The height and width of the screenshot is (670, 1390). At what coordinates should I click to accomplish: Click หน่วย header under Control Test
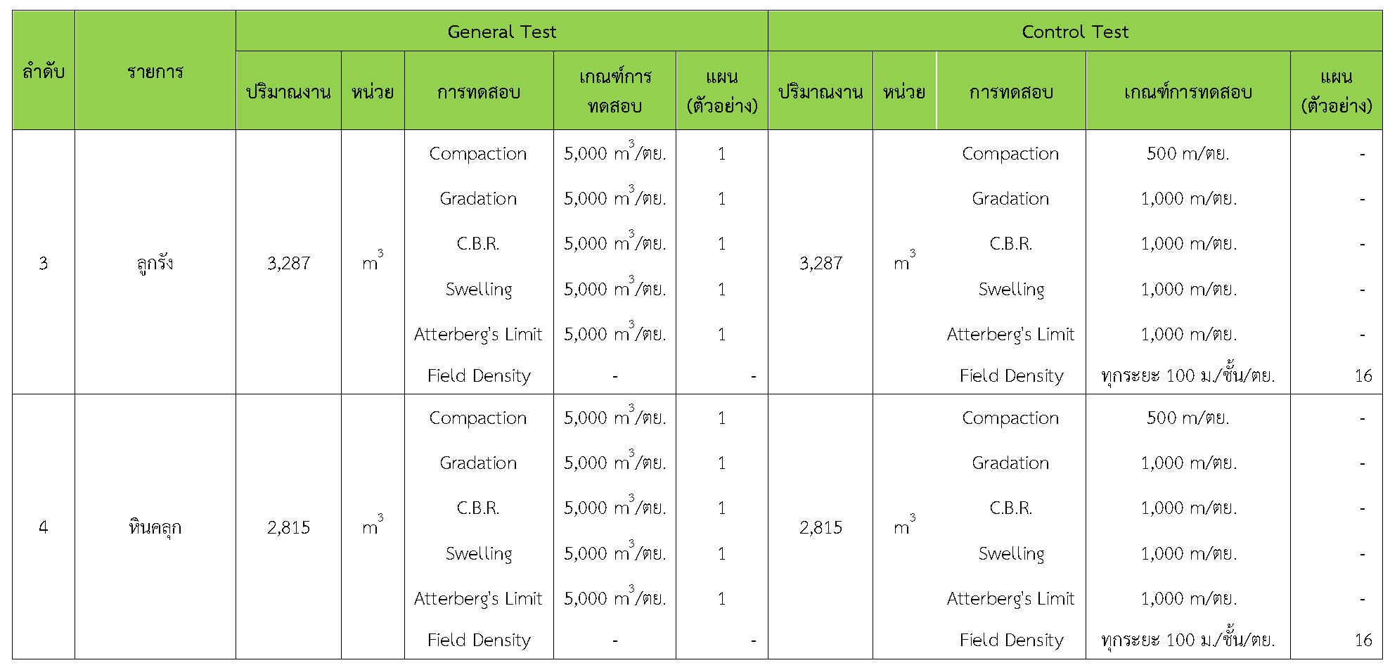[904, 92]
